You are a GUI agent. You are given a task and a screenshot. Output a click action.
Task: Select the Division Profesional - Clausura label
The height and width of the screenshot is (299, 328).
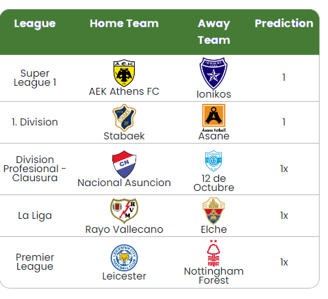[x=35, y=169]
